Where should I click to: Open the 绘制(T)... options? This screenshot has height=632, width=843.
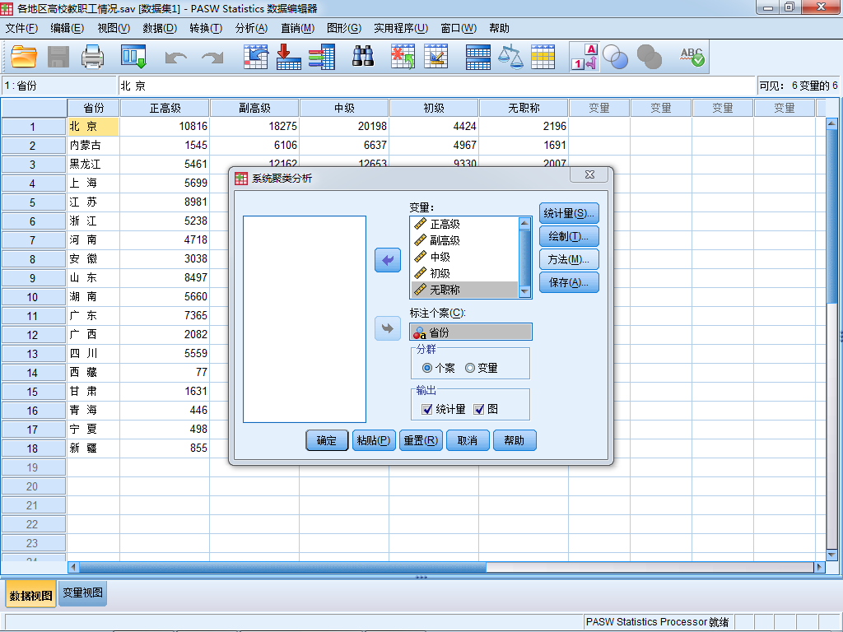pyautogui.click(x=569, y=236)
